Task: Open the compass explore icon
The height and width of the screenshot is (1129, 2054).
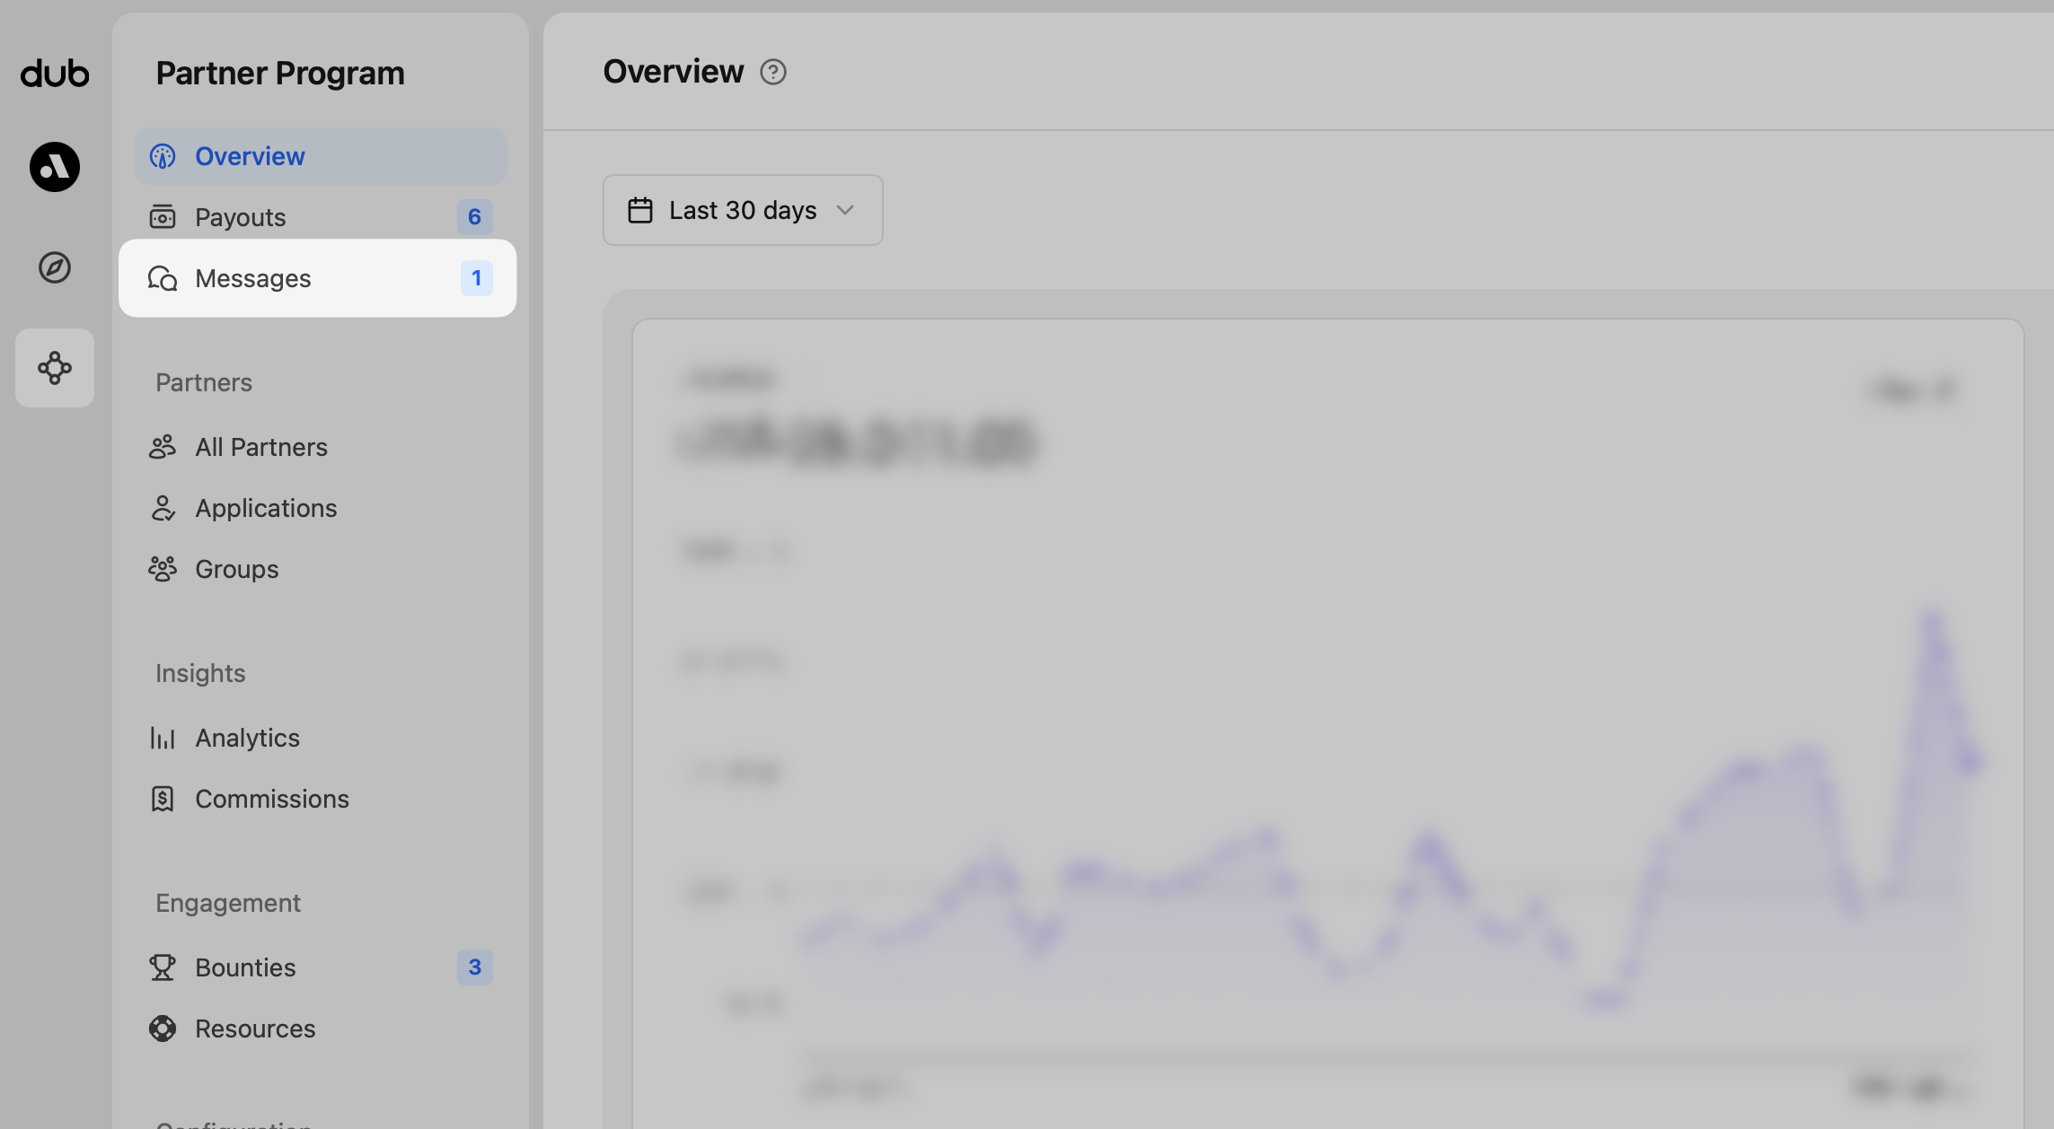Action: (x=55, y=267)
